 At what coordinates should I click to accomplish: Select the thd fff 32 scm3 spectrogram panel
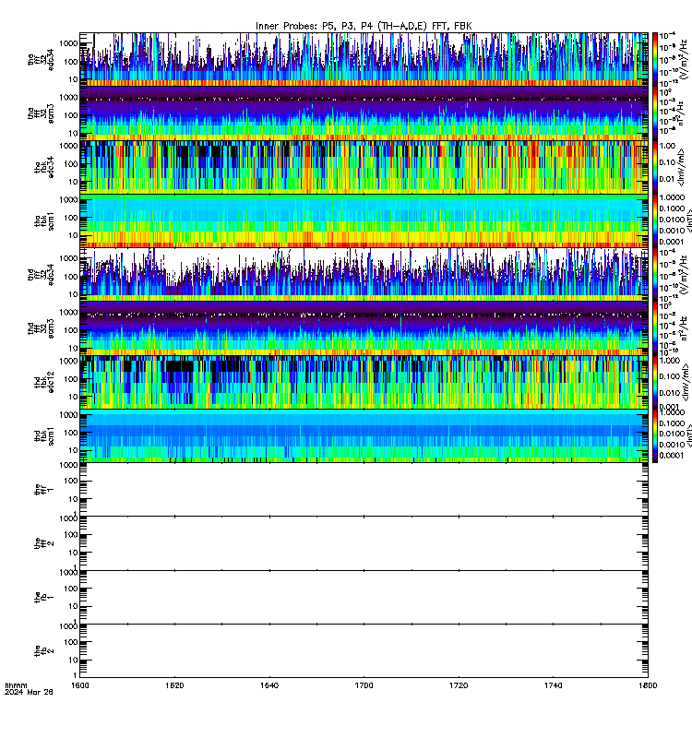364,328
